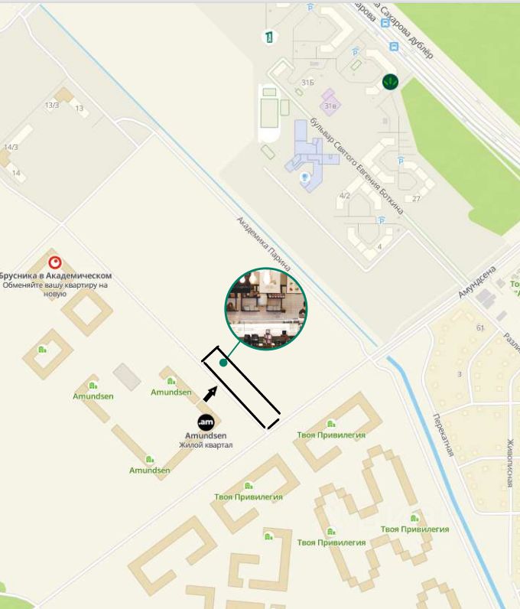Viewport: 520px width, 609px height.
Task: Select the Академика Парина street label
Action: click(x=264, y=244)
